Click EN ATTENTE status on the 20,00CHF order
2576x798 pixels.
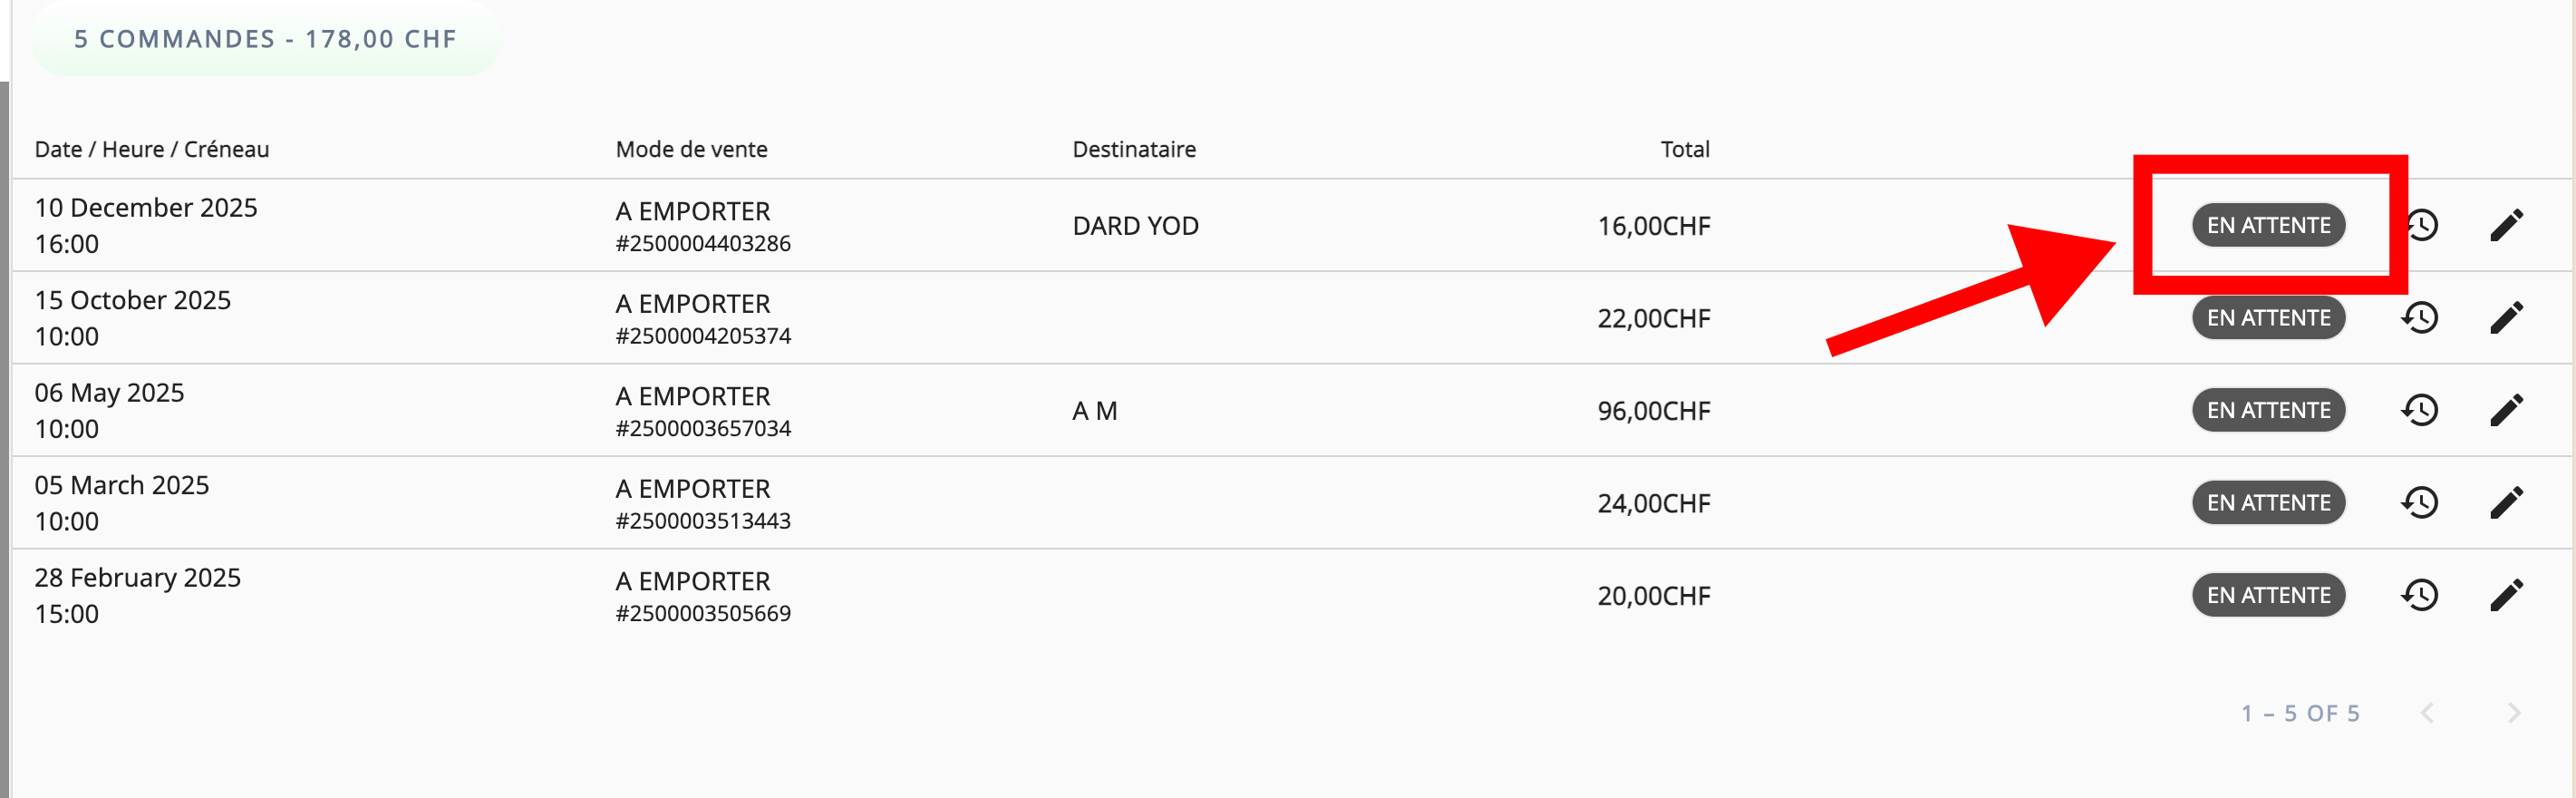point(2268,595)
